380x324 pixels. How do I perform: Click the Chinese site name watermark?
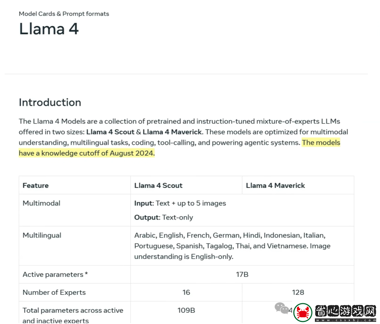tap(346, 311)
